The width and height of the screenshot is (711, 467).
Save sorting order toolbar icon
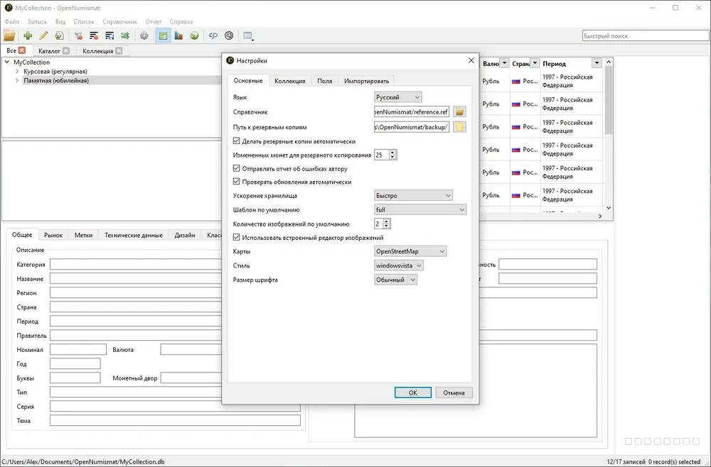[109, 35]
